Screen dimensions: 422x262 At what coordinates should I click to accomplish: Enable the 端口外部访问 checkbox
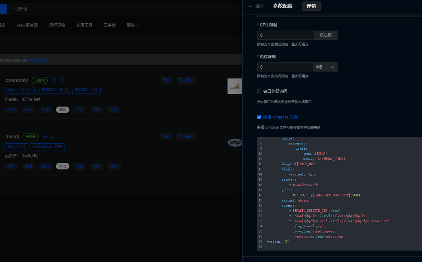point(259,91)
